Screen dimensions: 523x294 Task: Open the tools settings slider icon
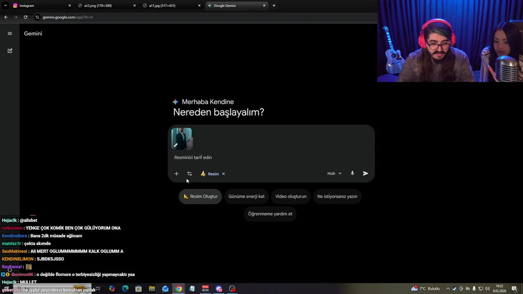190,174
